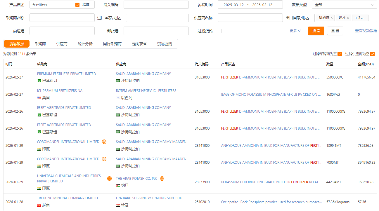Image resolution: width=379 pixels, height=211 pixels.
Task: Focus the 卸货港 input field
Action: point(156,31)
